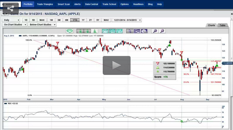The width and height of the screenshot is (233, 130).
Task: Select the 6M range button
Action: pos(66,20)
